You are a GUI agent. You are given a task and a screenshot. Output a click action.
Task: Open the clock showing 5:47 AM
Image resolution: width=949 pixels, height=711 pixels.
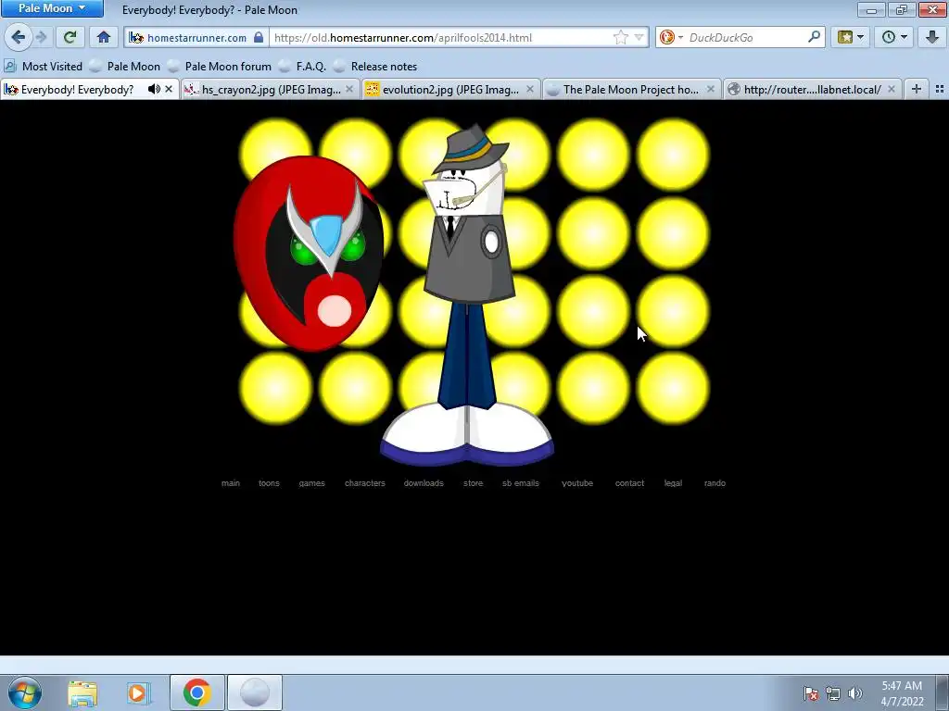[902, 693]
